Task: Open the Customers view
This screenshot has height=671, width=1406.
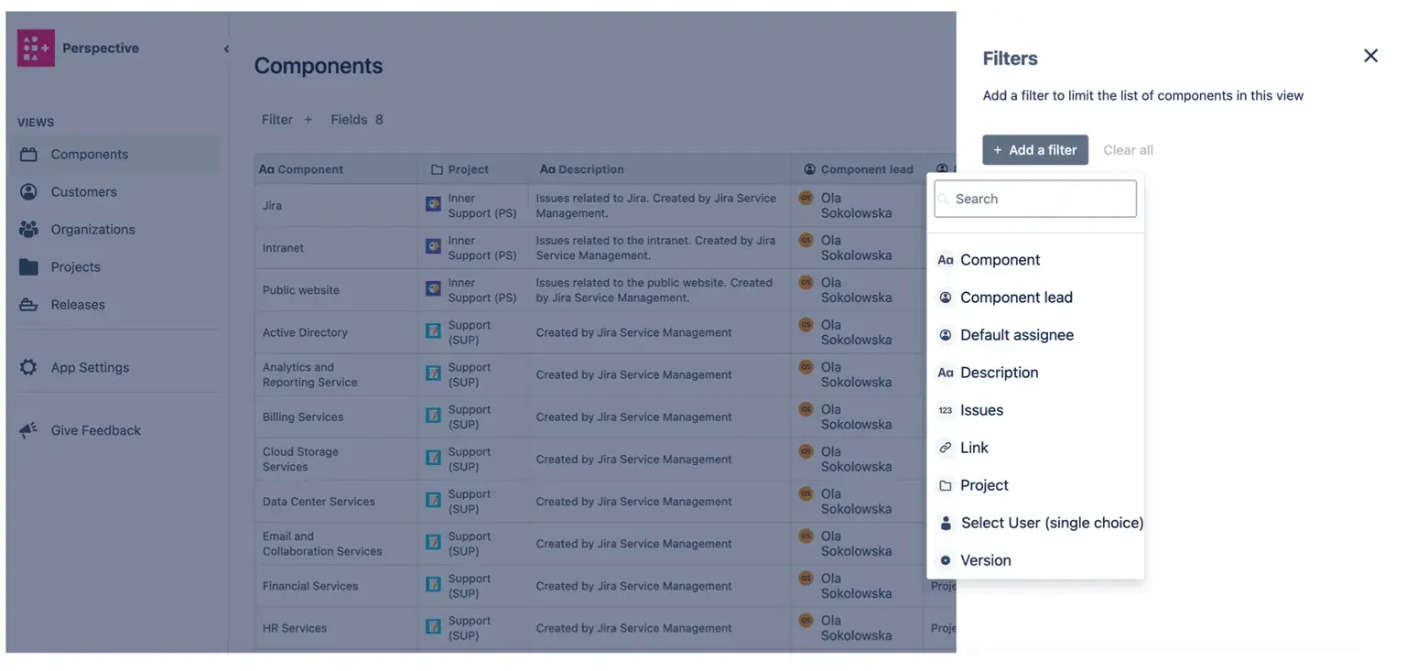Action: point(83,192)
